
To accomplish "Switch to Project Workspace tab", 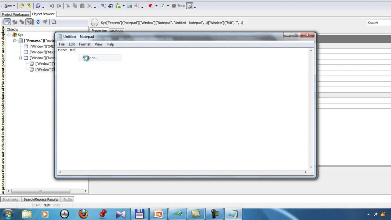I will click(x=15, y=14).
